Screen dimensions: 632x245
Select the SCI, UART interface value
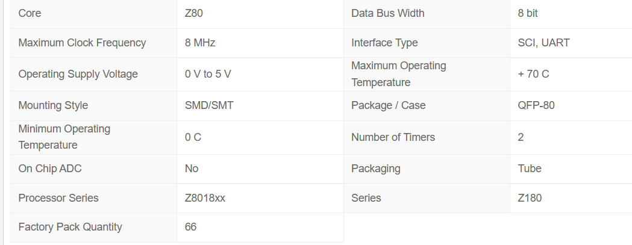tap(543, 43)
